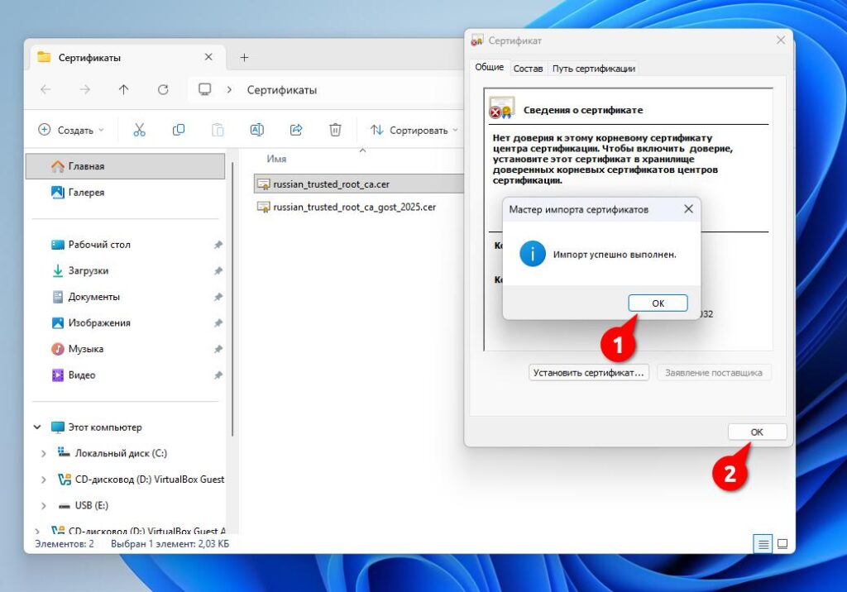This screenshot has height=592, width=847.
Task: Close the Сертификаты Explorer tab
Action: pos(208,57)
